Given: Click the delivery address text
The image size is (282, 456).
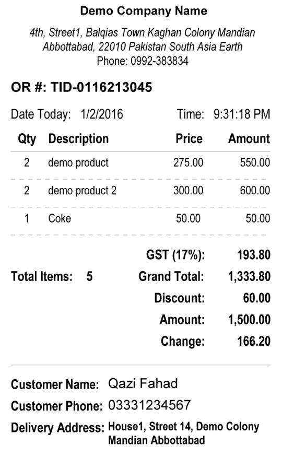Looking at the screenshot, I should tap(183, 434).
